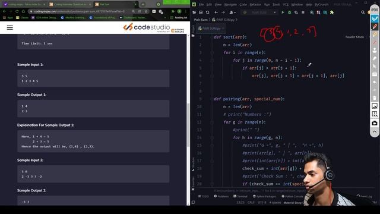The width and height of the screenshot is (380, 214).
Task: Open the TODO tool window
Action: pos(203,197)
